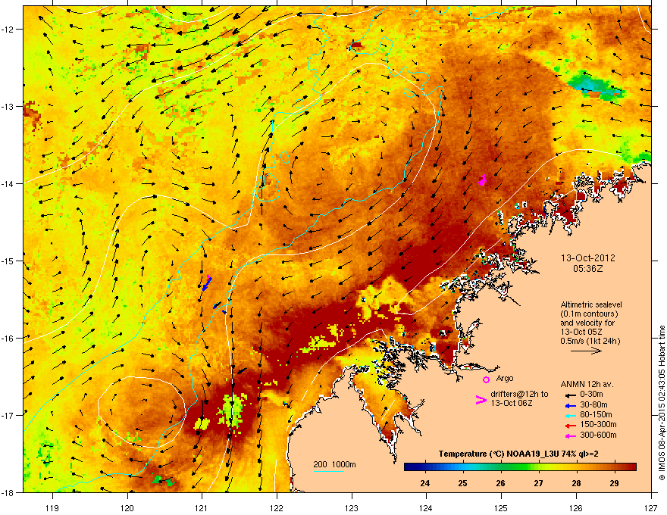Click longitude axis label 121

tap(202, 507)
